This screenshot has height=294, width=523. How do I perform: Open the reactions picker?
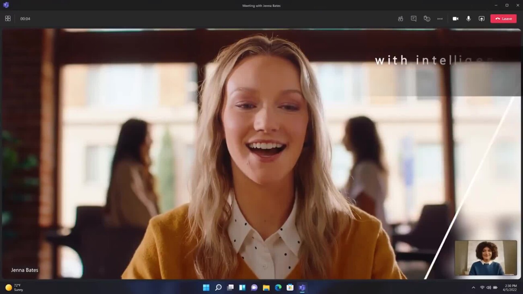426,19
